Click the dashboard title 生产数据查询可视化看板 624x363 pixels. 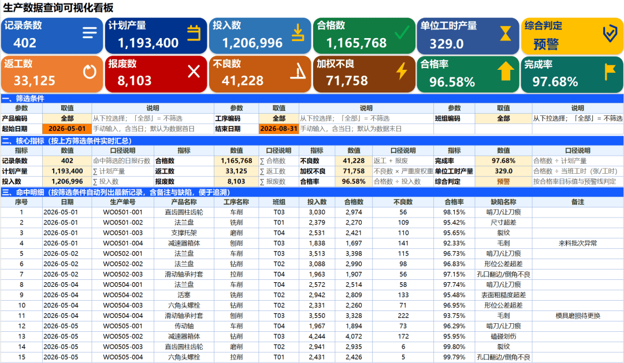pos(58,8)
